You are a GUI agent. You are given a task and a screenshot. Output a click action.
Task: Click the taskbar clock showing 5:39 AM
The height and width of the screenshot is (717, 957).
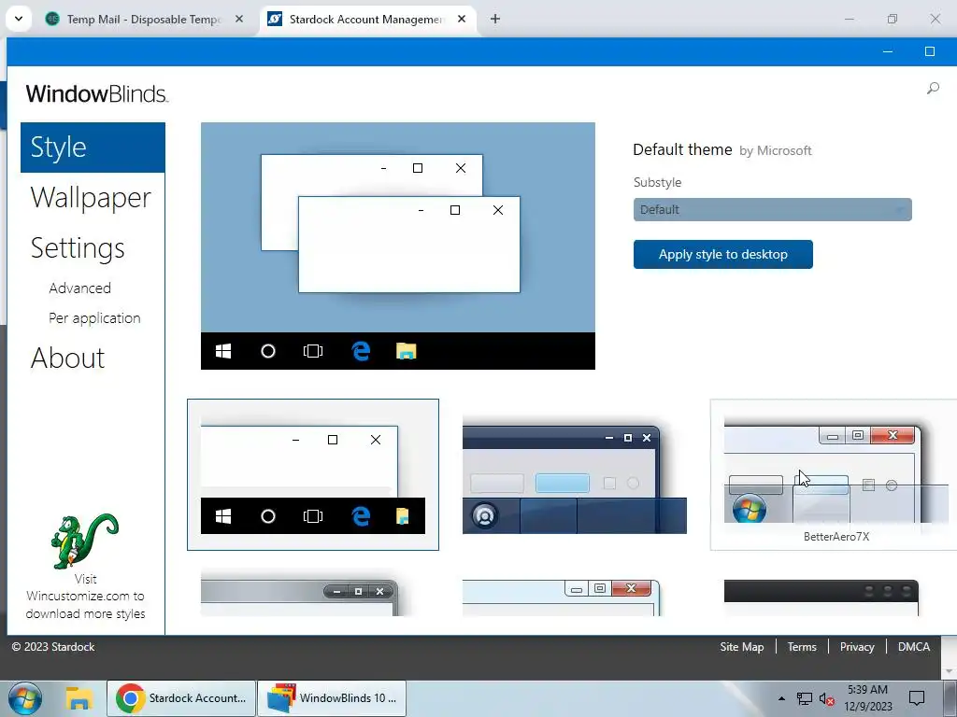(867, 698)
